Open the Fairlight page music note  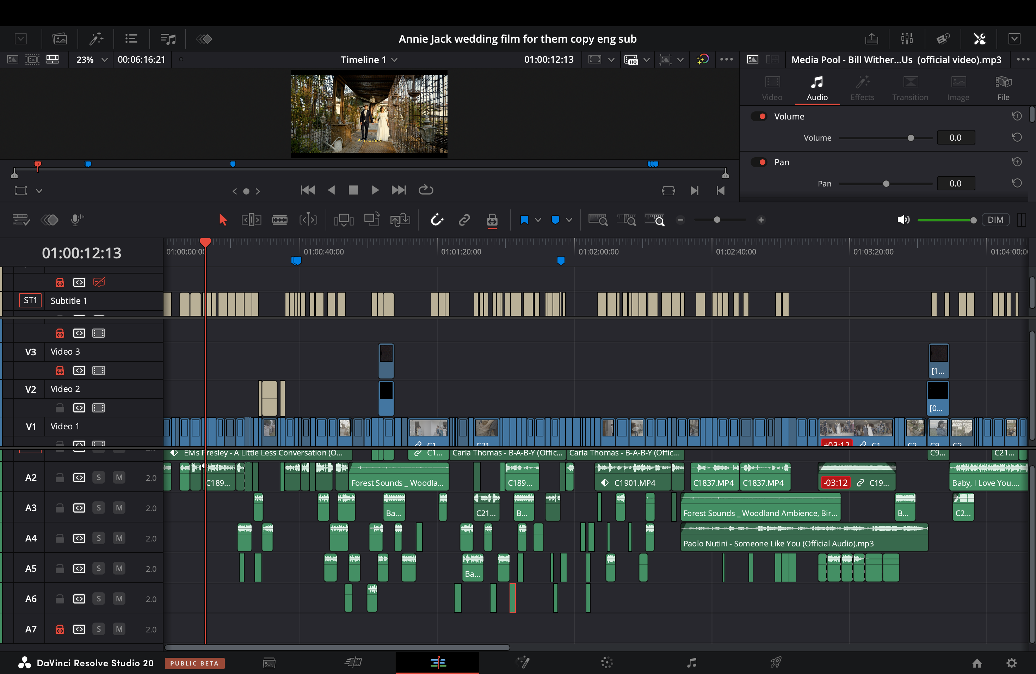[x=691, y=663]
